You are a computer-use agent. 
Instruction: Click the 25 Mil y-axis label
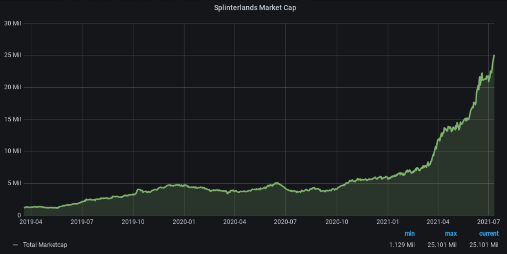tap(12, 55)
